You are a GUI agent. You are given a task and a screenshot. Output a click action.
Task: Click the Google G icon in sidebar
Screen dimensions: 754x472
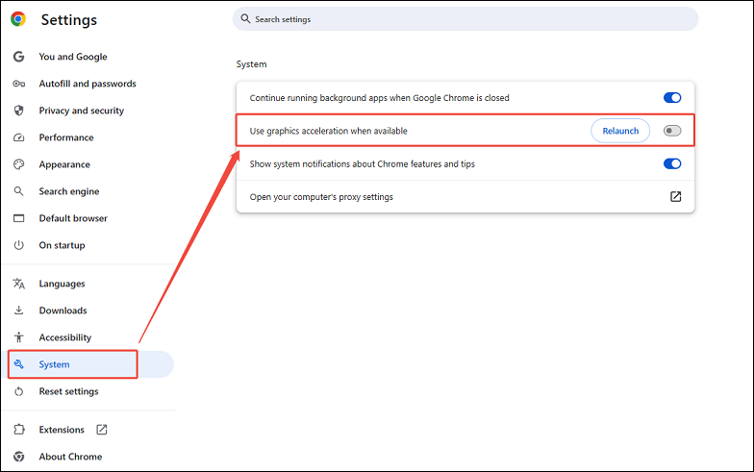click(19, 57)
